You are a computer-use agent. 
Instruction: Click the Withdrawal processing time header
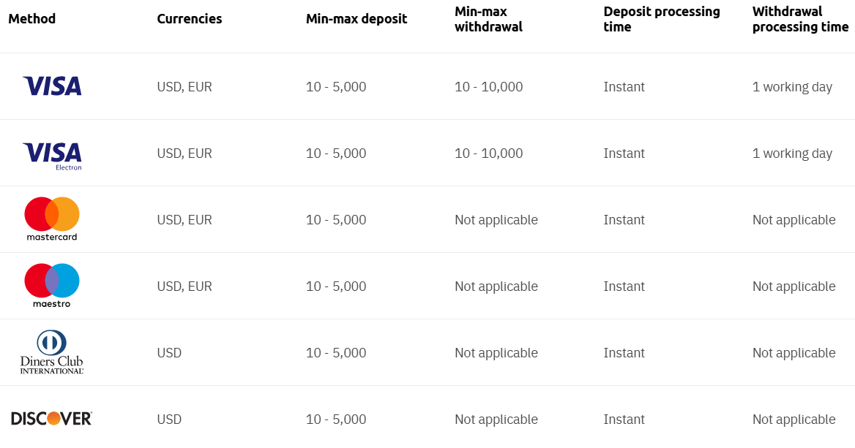tap(800, 19)
